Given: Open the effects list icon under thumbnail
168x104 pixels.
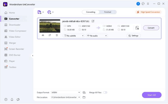Looking at the screenshot, I should point(57,35).
